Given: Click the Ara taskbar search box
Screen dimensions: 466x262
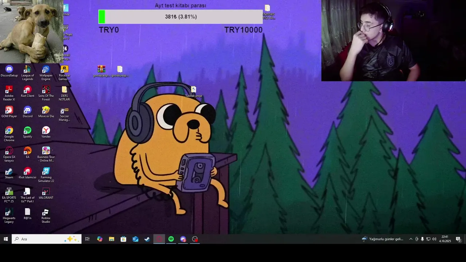Looking at the screenshot, I should pyautogui.click(x=47, y=239).
